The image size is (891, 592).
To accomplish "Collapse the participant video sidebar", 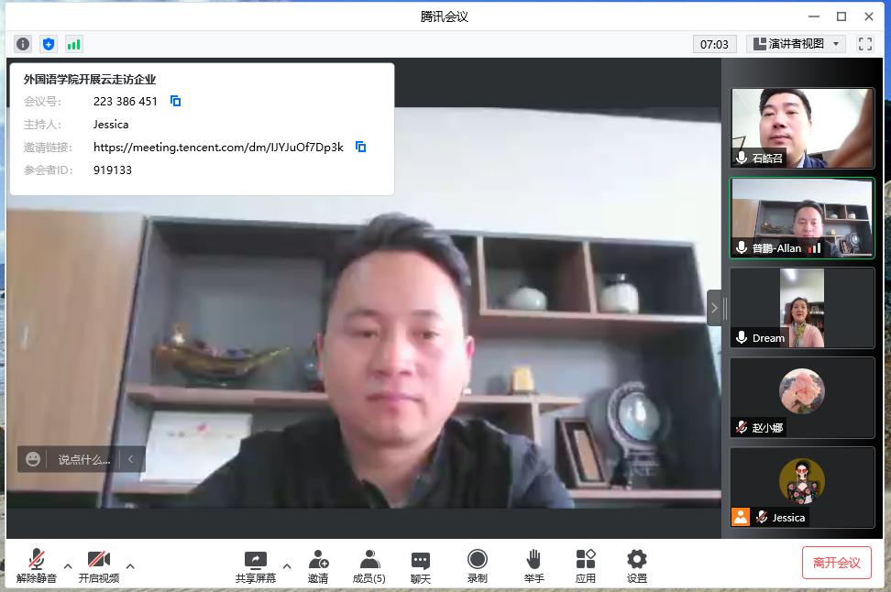I will point(714,308).
